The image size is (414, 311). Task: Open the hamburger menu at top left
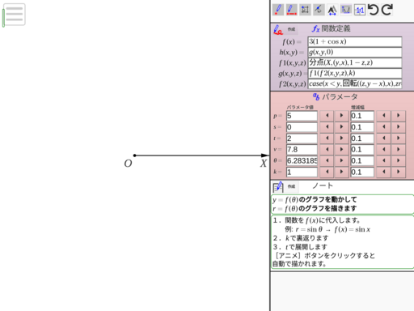(x=14, y=15)
